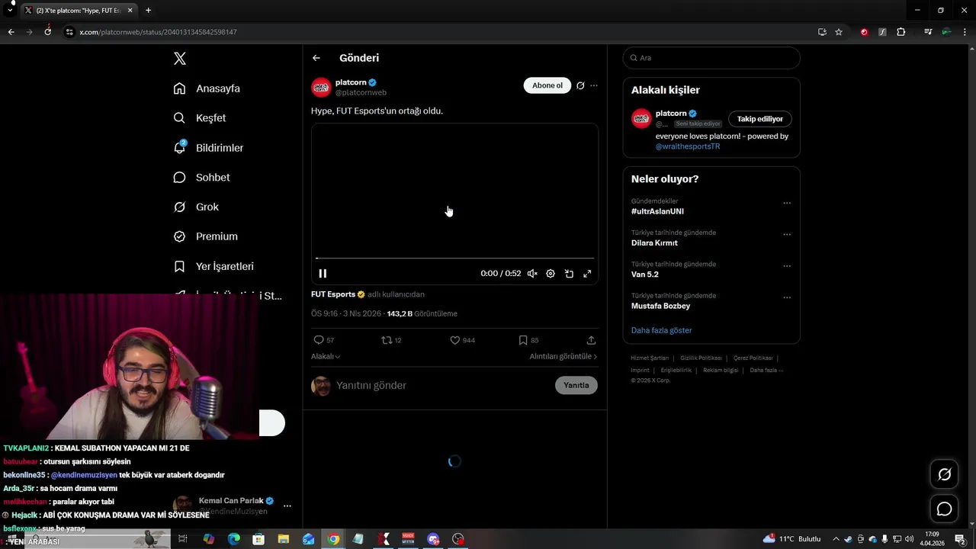Bookmark the post with 85 saves
Viewport: 976px width, 549px height.
523,340
